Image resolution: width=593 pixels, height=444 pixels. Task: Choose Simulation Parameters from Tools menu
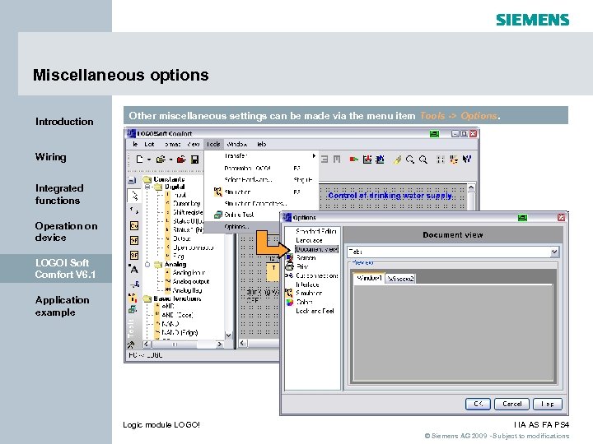coord(261,204)
